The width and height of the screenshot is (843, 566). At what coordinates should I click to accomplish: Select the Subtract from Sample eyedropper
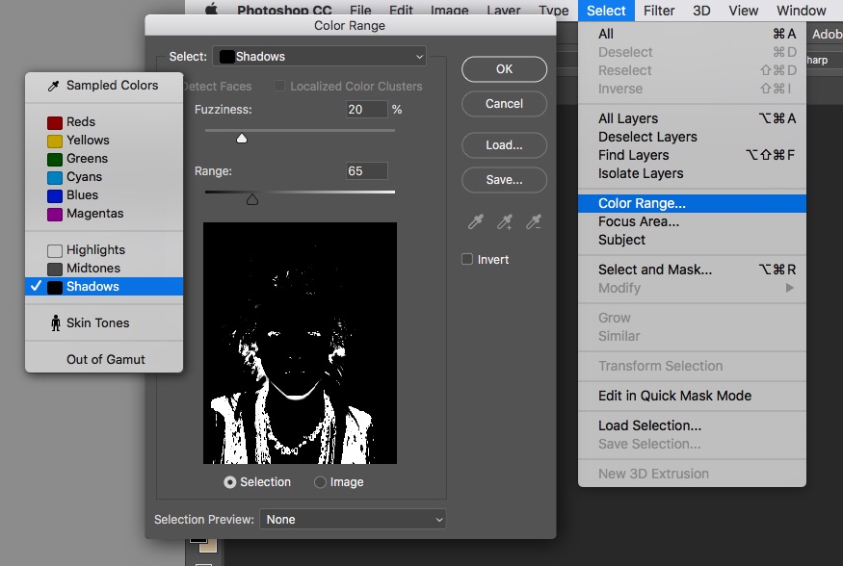tap(534, 222)
